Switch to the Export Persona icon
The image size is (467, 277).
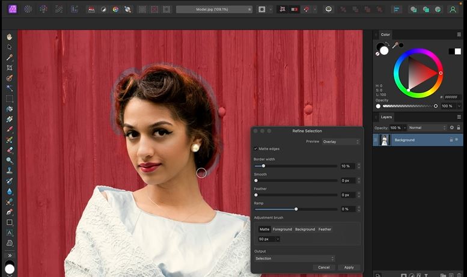[x=74, y=9]
